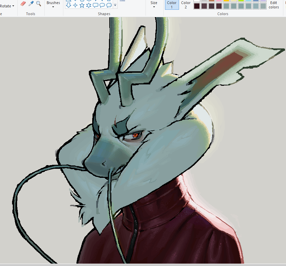Select the cloud callout shape
This screenshot has height=266, width=286.
(x=109, y=5)
